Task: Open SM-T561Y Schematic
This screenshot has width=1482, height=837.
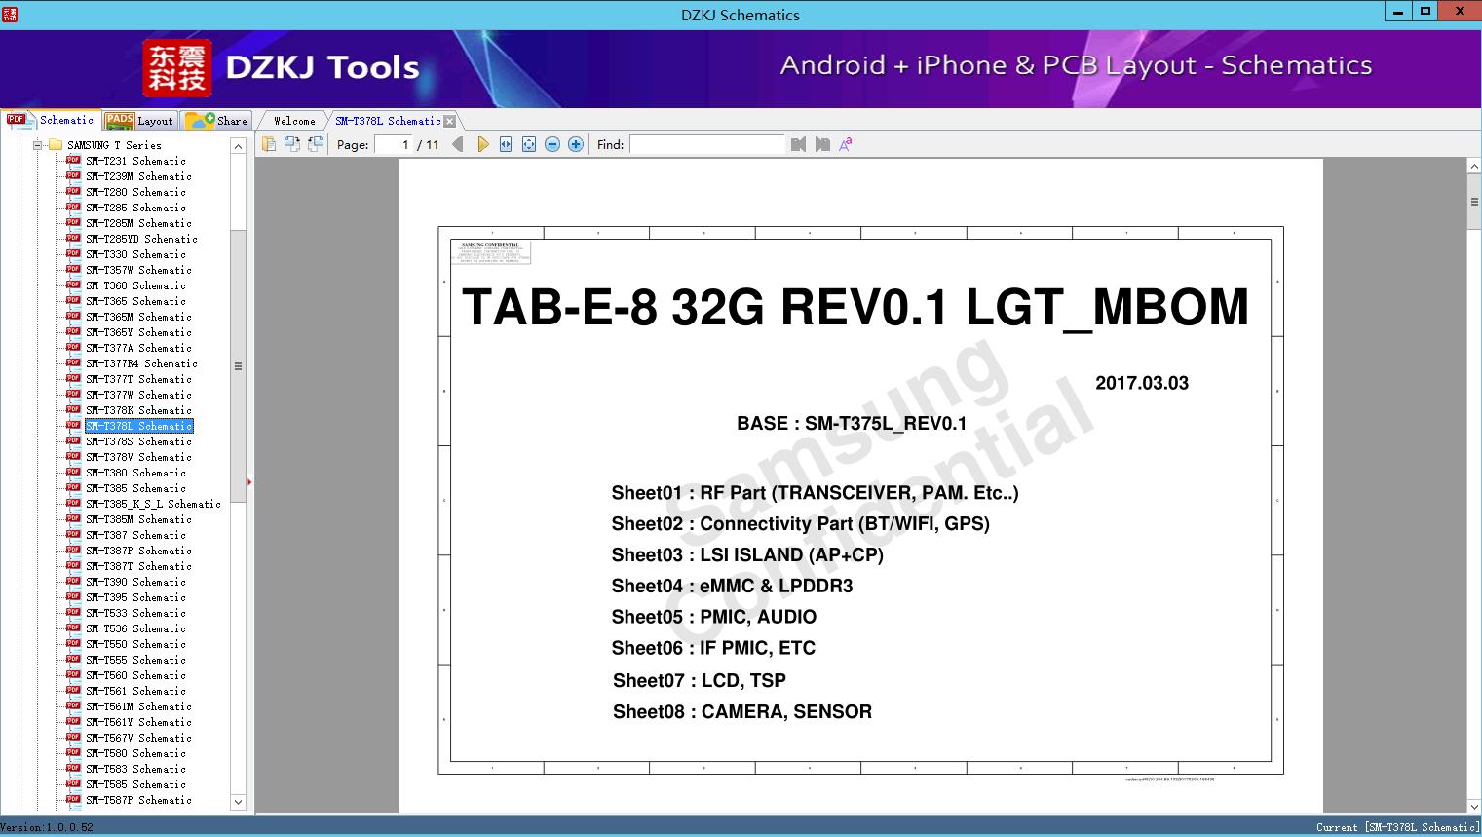Action: (x=138, y=722)
